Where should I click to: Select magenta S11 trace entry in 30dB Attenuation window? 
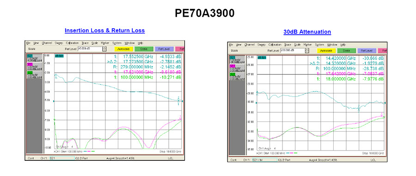[237, 68]
